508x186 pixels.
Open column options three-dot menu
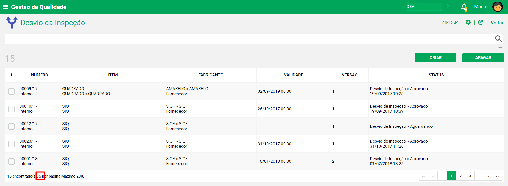click(11, 75)
